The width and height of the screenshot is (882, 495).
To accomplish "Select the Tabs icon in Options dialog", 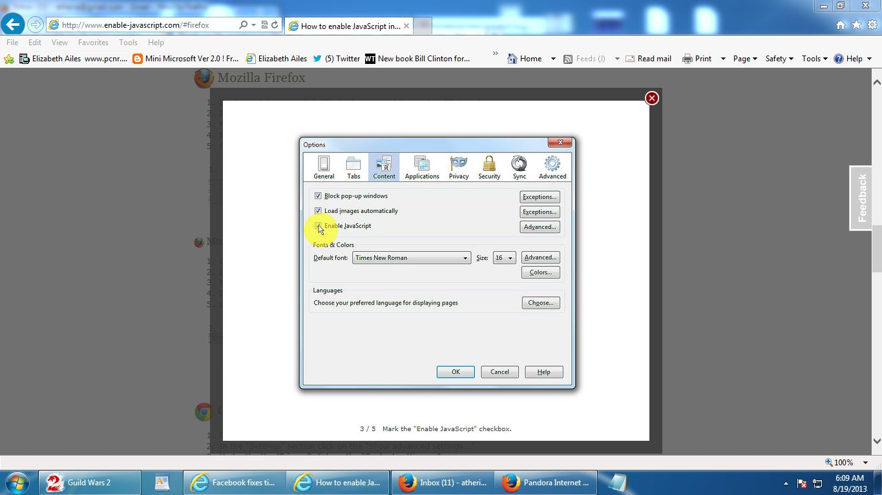I will (x=353, y=167).
